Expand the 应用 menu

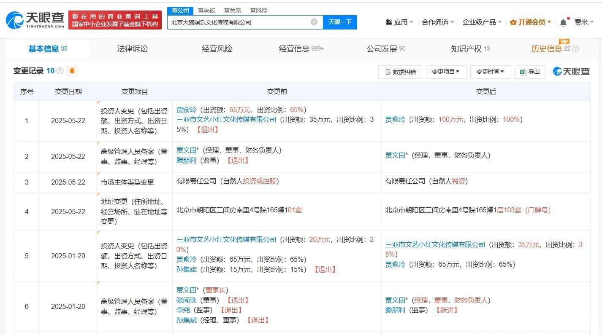(x=399, y=22)
